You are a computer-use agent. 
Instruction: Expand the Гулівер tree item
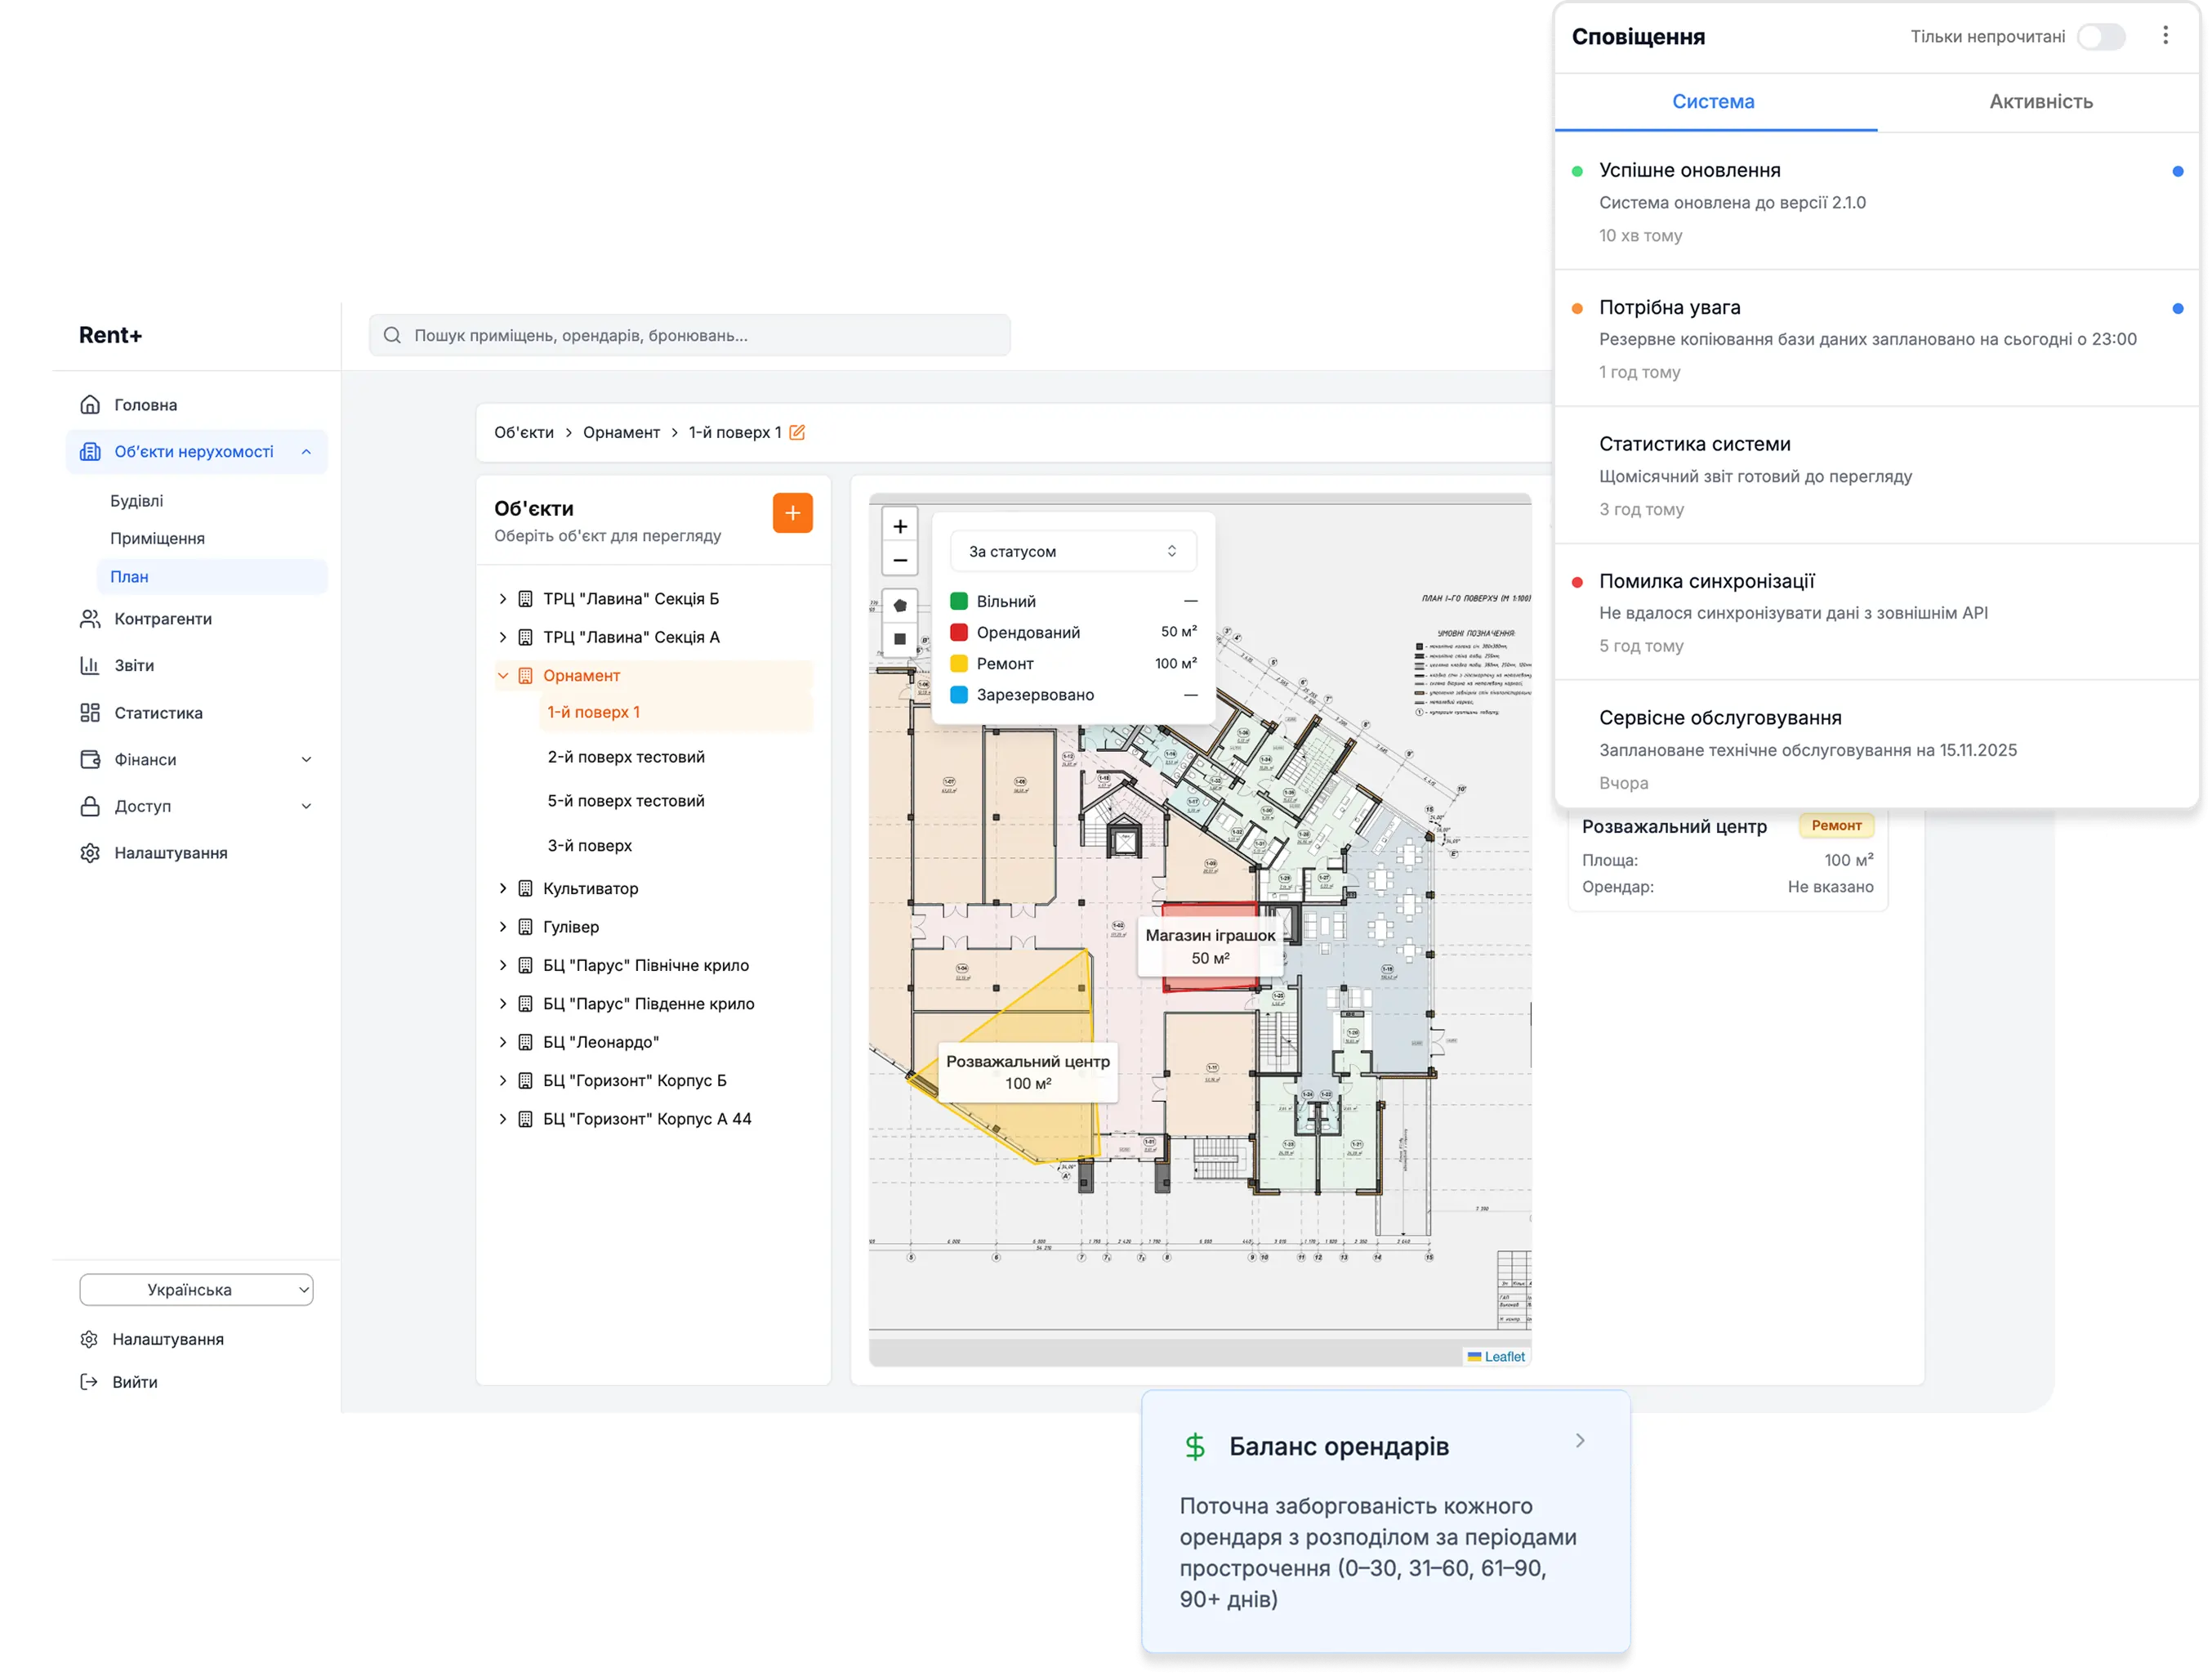coord(503,927)
